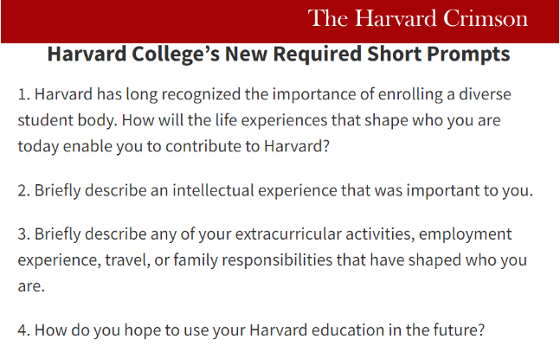Click the number 3 list marker

23,234
